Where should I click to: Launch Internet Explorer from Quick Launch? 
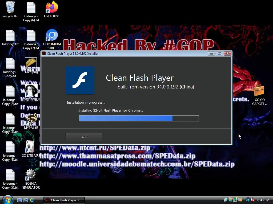32,200
